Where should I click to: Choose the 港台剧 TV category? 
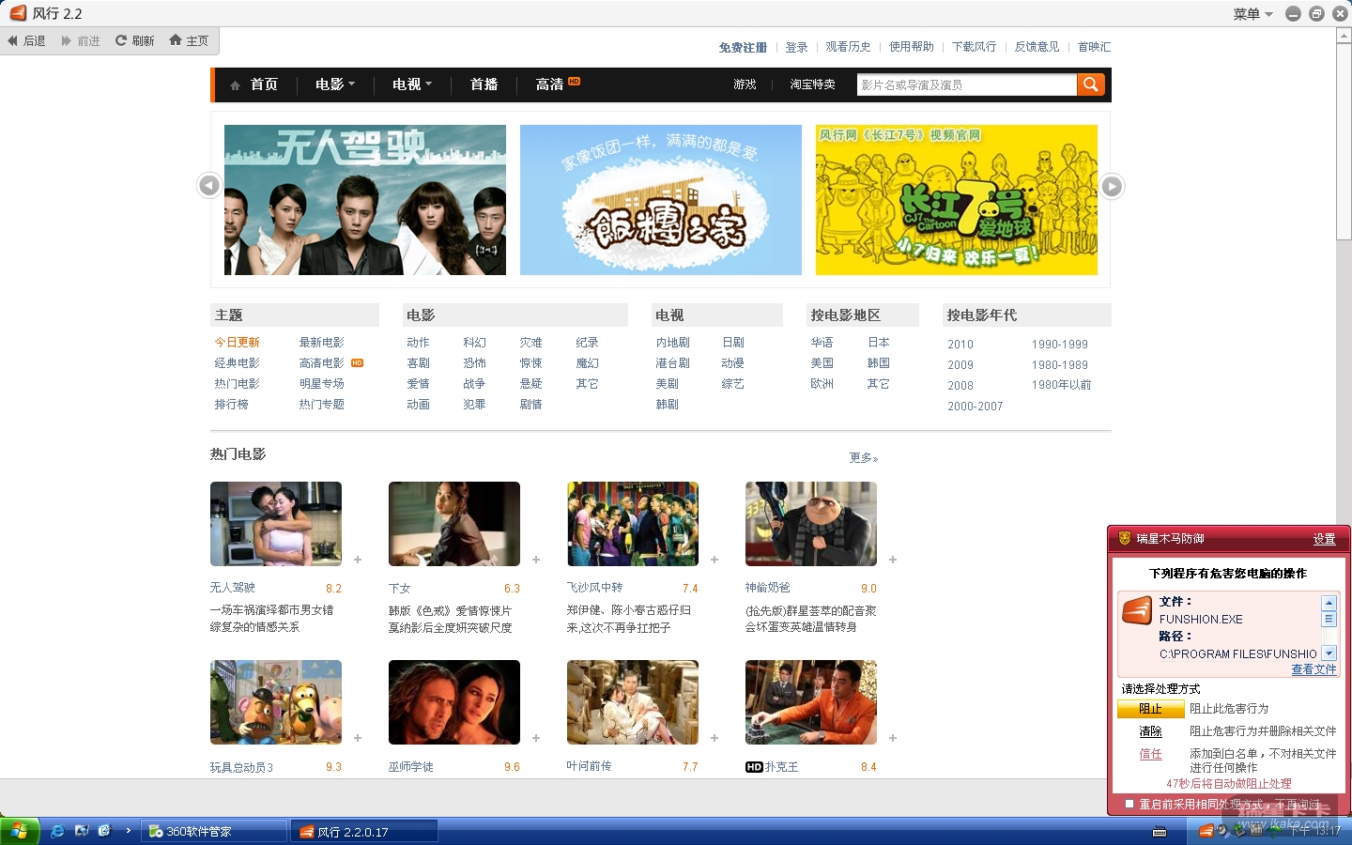672,363
